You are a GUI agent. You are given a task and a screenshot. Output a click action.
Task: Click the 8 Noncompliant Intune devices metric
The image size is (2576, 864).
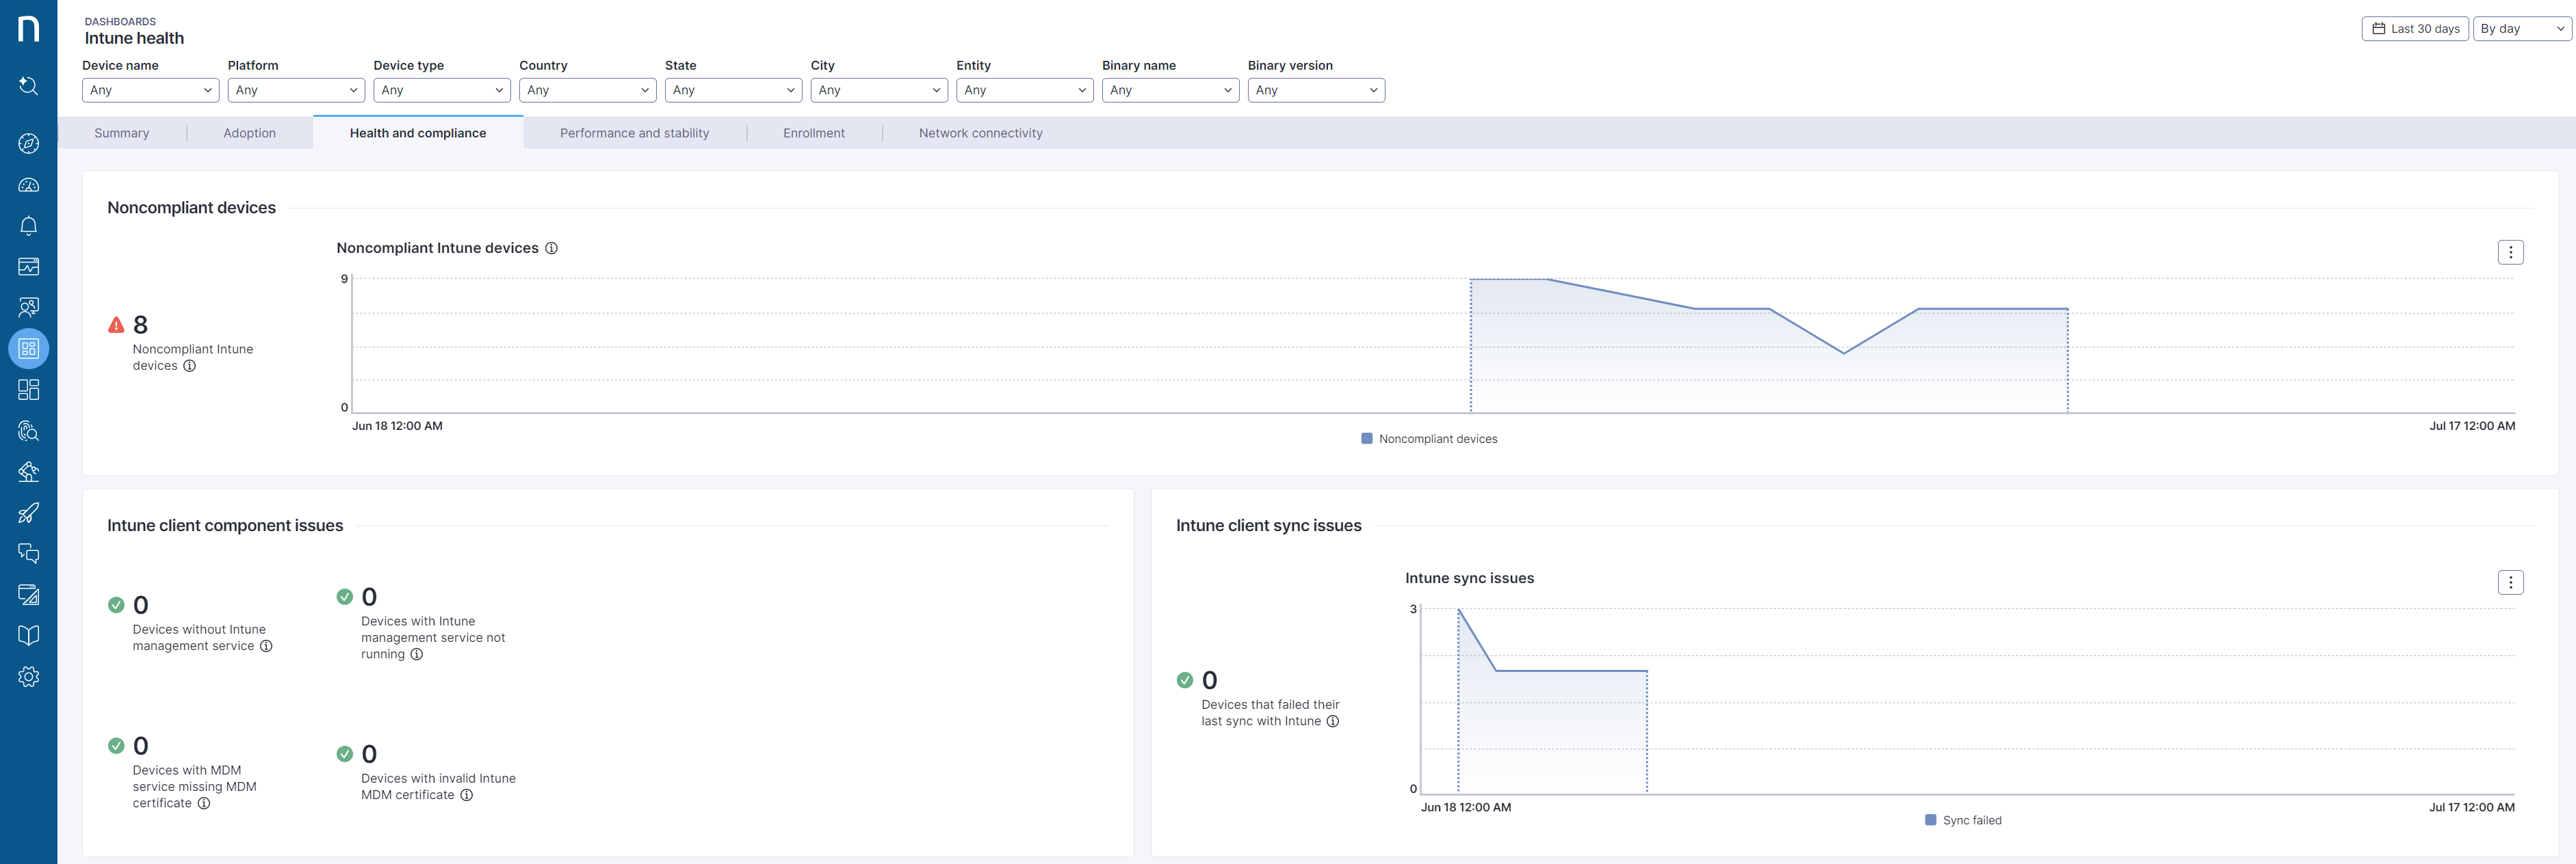[x=141, y=325]
